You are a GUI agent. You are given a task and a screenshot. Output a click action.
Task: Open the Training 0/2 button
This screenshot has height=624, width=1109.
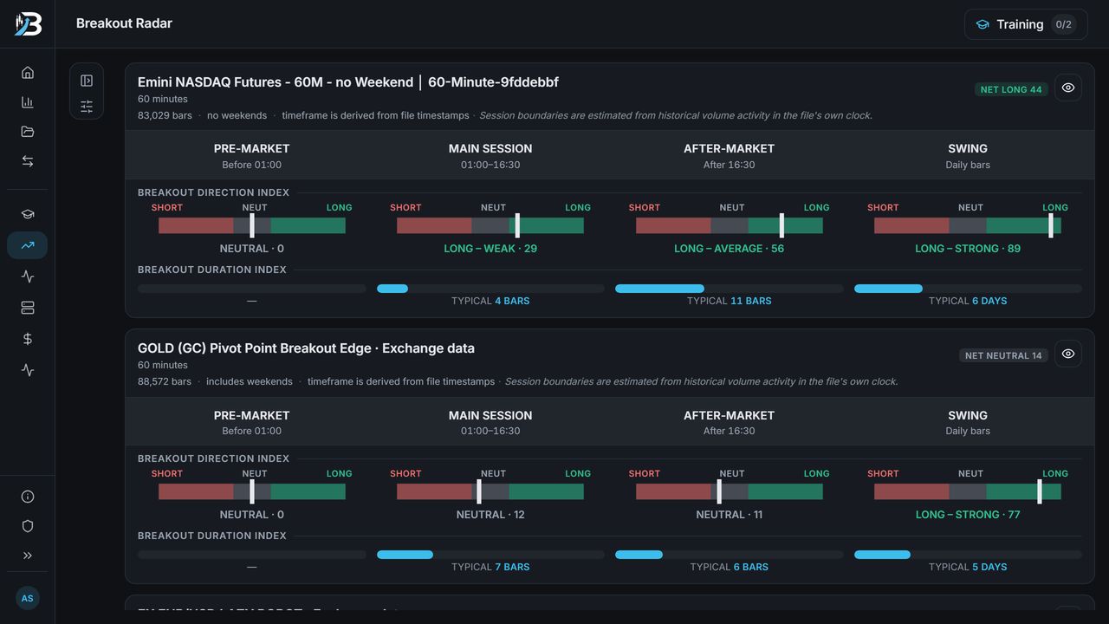(1026, 24)
